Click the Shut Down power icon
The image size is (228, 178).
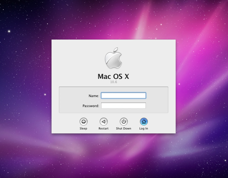[124, 122]
